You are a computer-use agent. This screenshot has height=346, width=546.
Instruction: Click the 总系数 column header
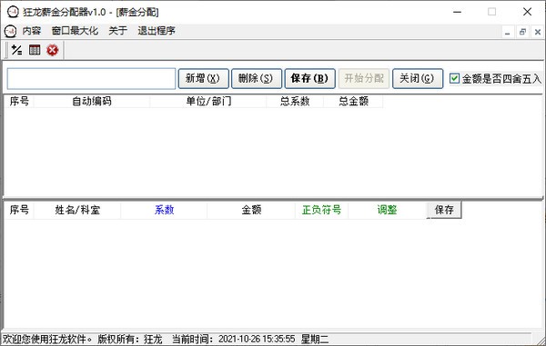[x=295, y=102]
